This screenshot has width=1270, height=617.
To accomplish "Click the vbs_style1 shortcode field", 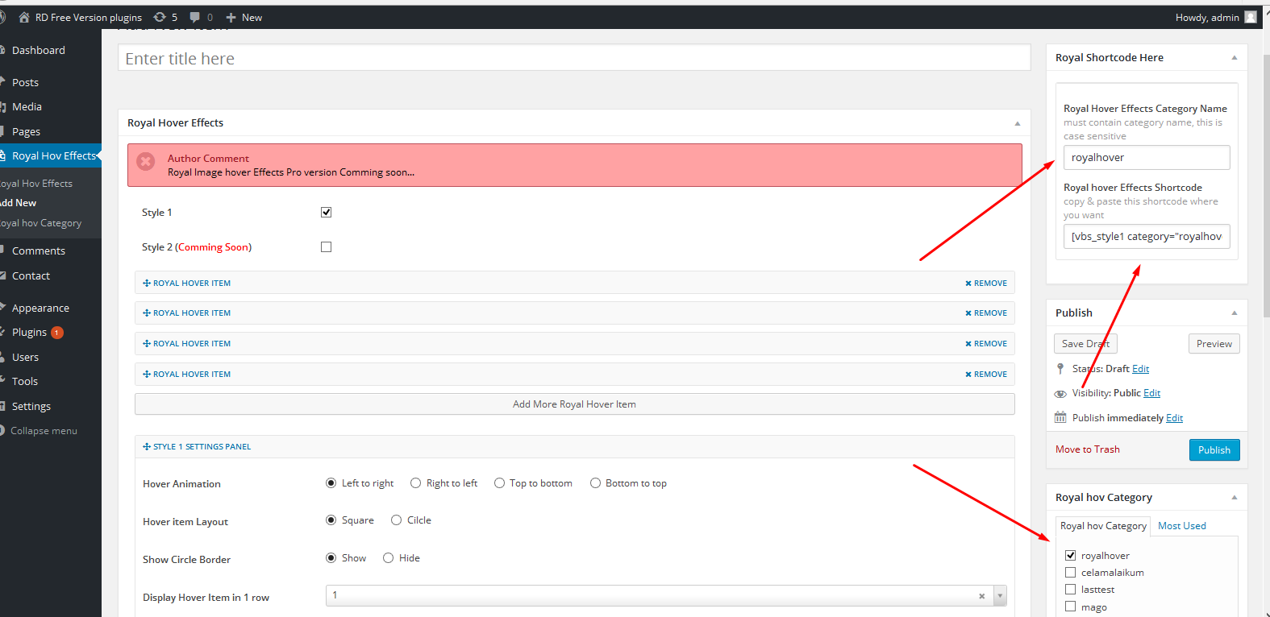I will 1147,236.
